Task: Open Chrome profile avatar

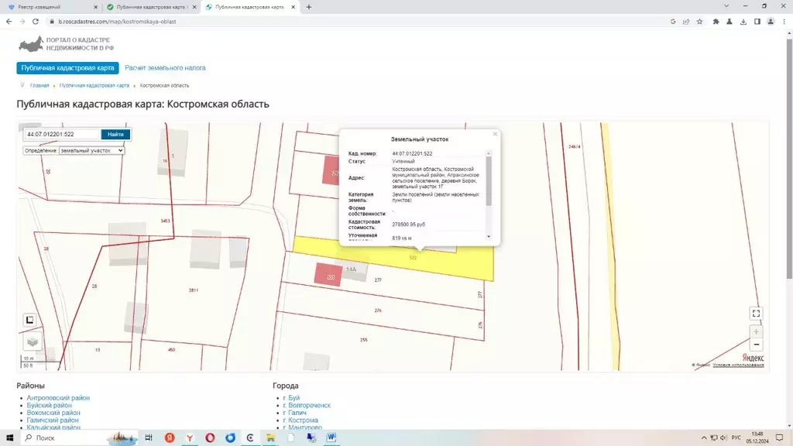Action: point(771,21)
